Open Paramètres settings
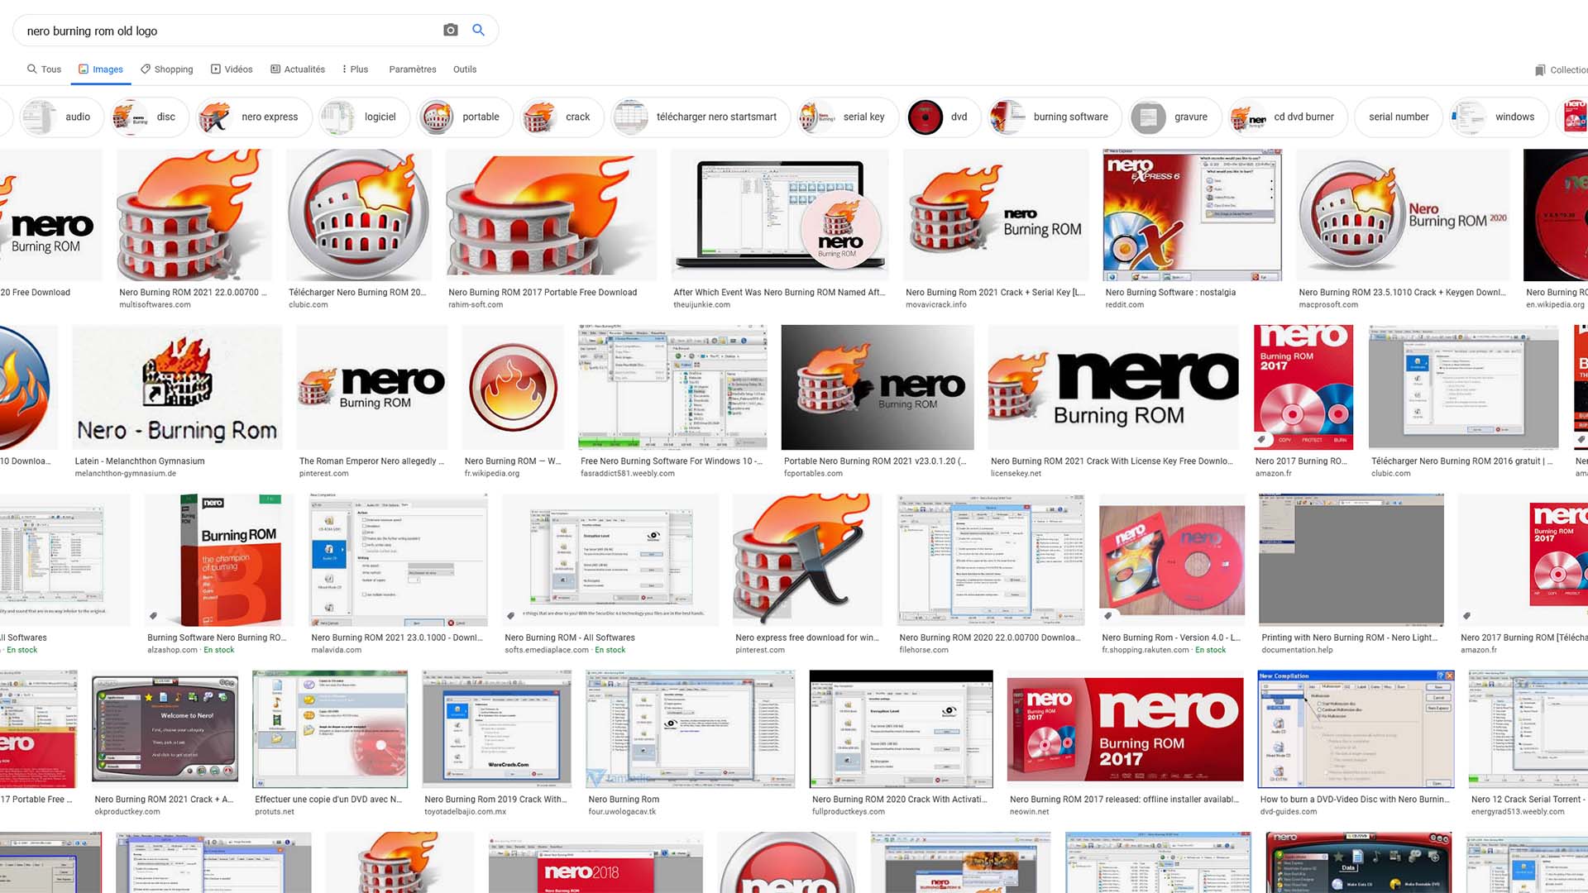Image resolution: width=1588 pixels, height=893 pixels. tap(413, 69)
